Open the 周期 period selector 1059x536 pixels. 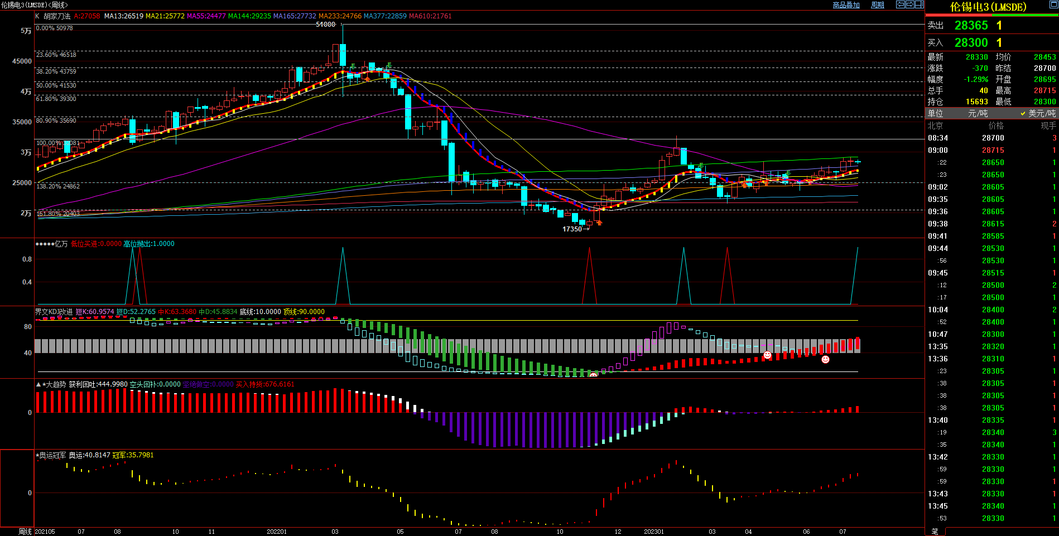click(878, 5)
